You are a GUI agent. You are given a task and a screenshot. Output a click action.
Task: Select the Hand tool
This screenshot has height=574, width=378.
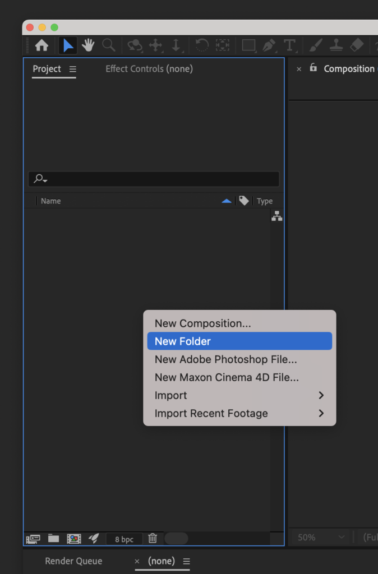pos(88,45)
